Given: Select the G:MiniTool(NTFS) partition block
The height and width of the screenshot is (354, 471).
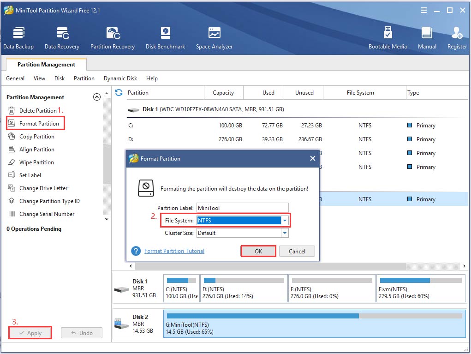Looking at the screenshot, I should tap(315, 324).
